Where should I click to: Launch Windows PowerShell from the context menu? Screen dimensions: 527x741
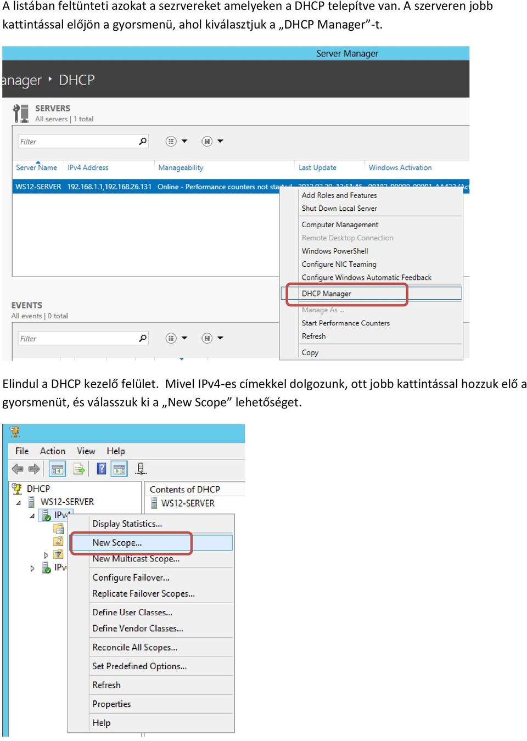pos(335,251)
